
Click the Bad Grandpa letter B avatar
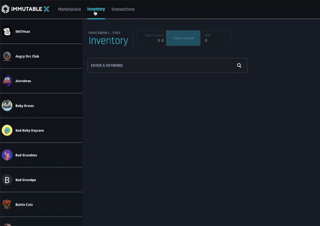click(7, 180)
